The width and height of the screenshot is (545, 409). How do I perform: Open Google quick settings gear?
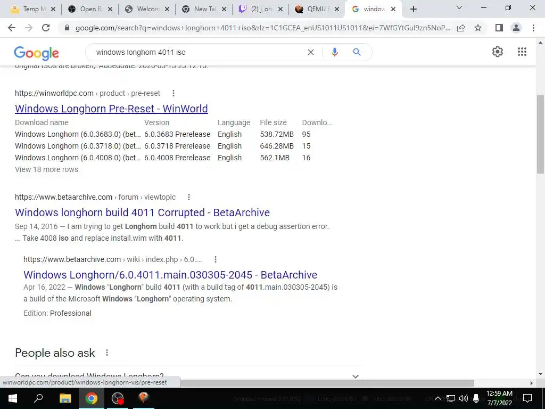498,52
